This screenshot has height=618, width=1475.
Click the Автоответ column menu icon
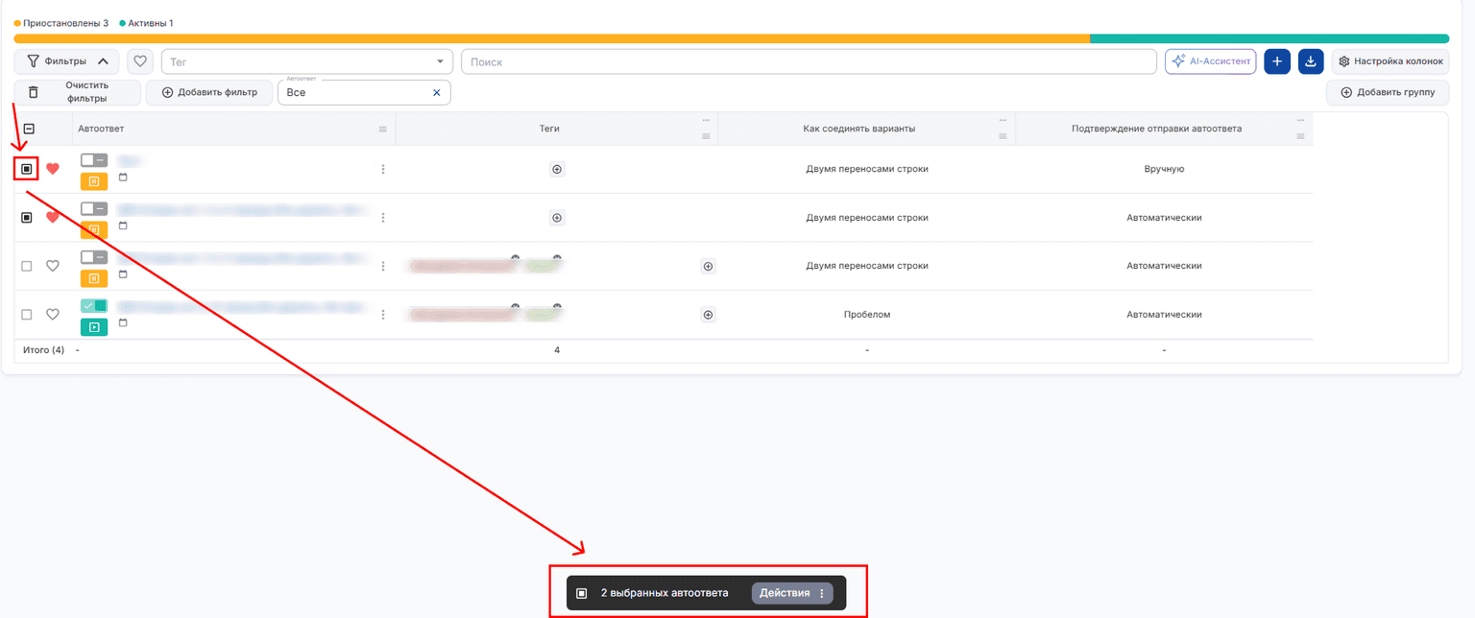[x=383, y=129]
